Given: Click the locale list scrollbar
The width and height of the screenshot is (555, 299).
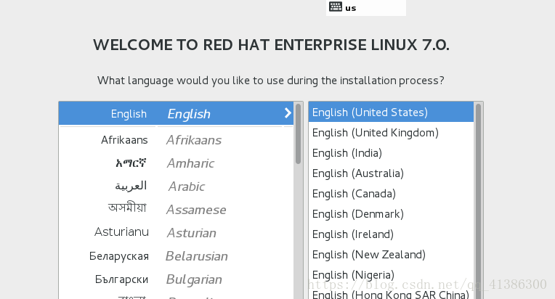Looking at the screenshot, I should click(478, 201).
